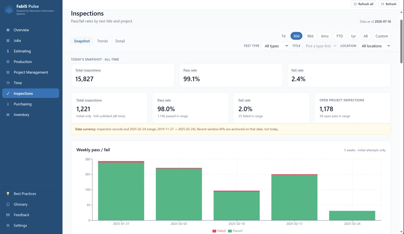Click the 2025-02-24 weekly bar

pyautogui.click(x=352, y=216)
